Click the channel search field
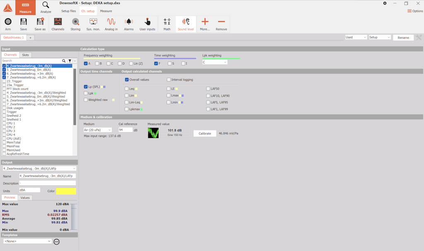Screen dimensions: 424x251 tap(31, 61)
